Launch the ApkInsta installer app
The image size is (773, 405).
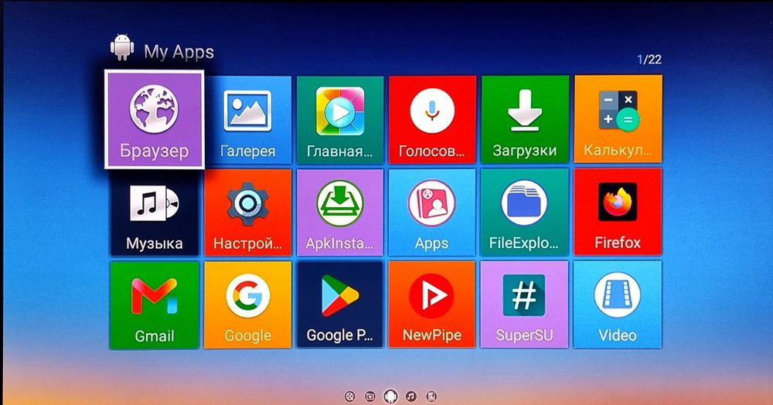(x=340, y=213)
